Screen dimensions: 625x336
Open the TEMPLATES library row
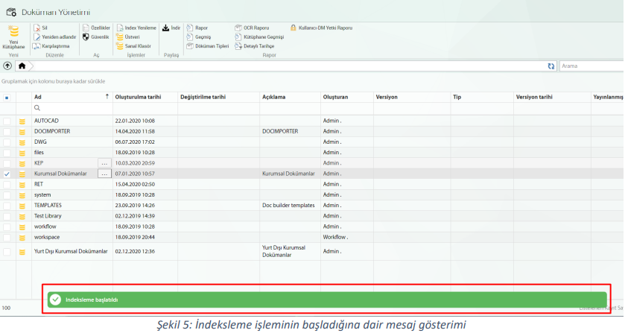coord(48,205)
